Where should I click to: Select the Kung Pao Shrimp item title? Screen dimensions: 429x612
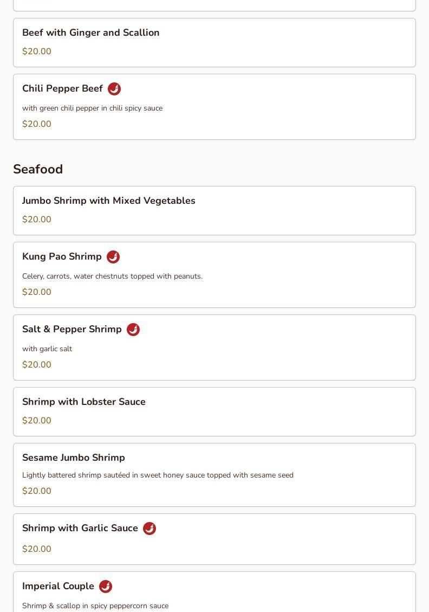coord(62,256)
